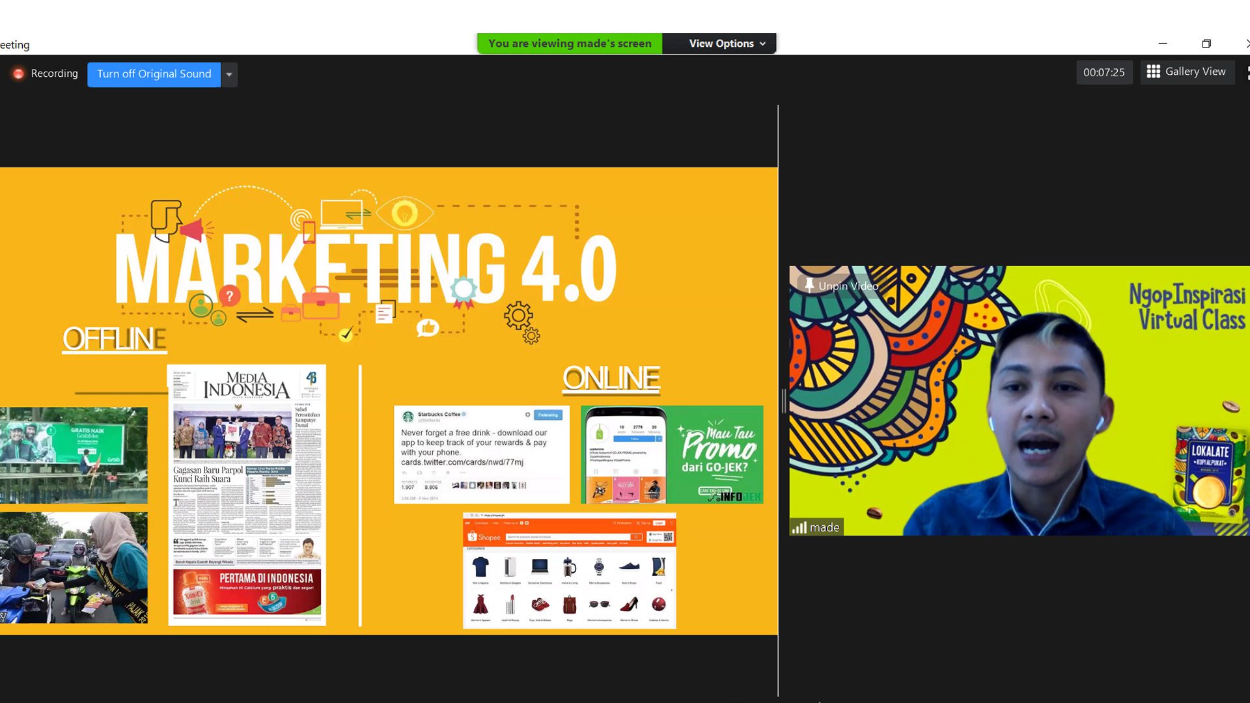
Task: Turn off Original Sound
Action: pos(154,74)
